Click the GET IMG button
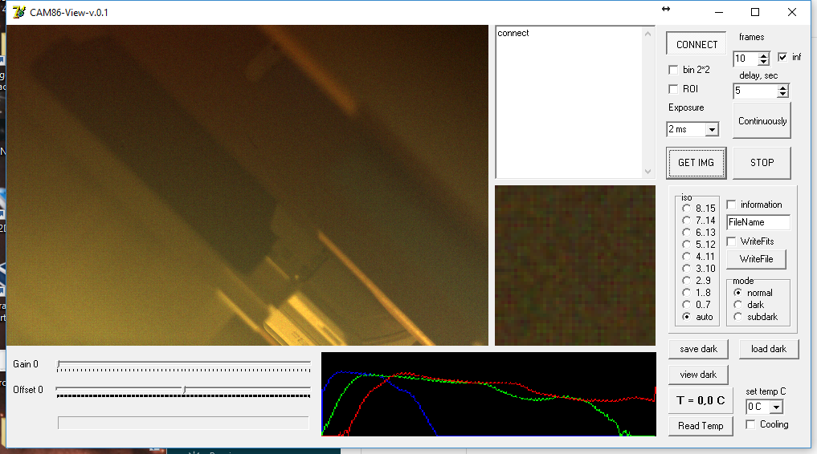 (x=696, y=163)
